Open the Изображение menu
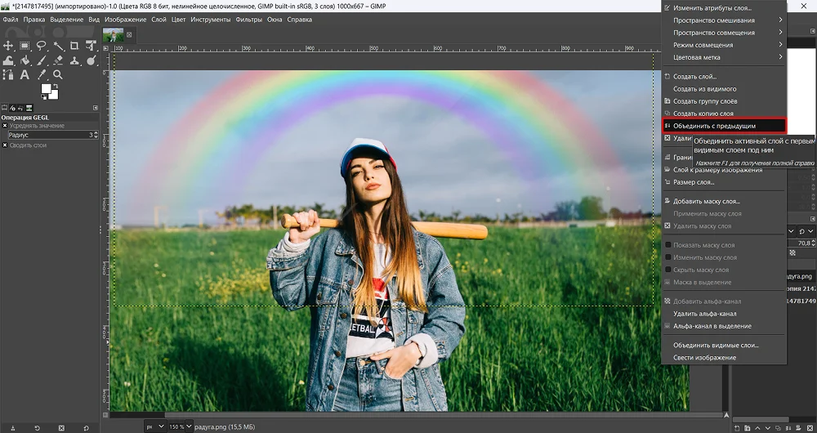Image resolution: width=817 pixels, height=433 pixels. tap(125, 20)
